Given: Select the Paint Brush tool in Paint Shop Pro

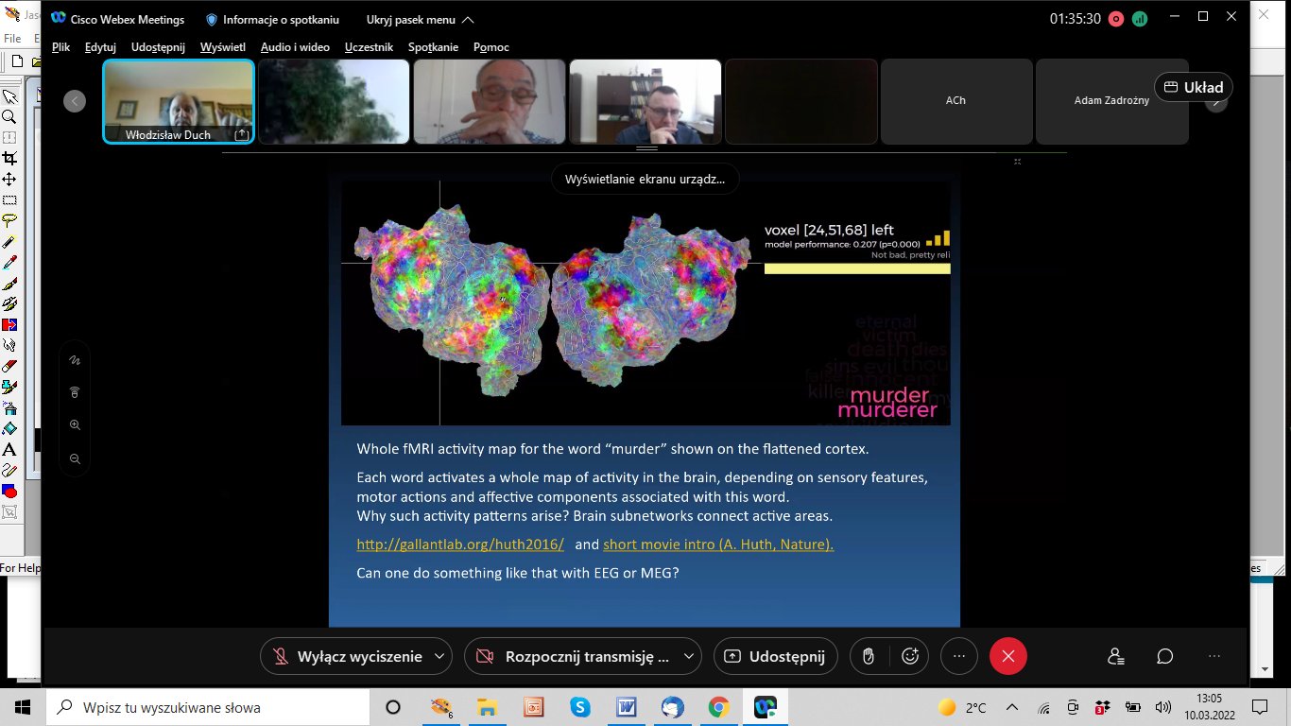Looking at the screenshot, I should point(9,283).
